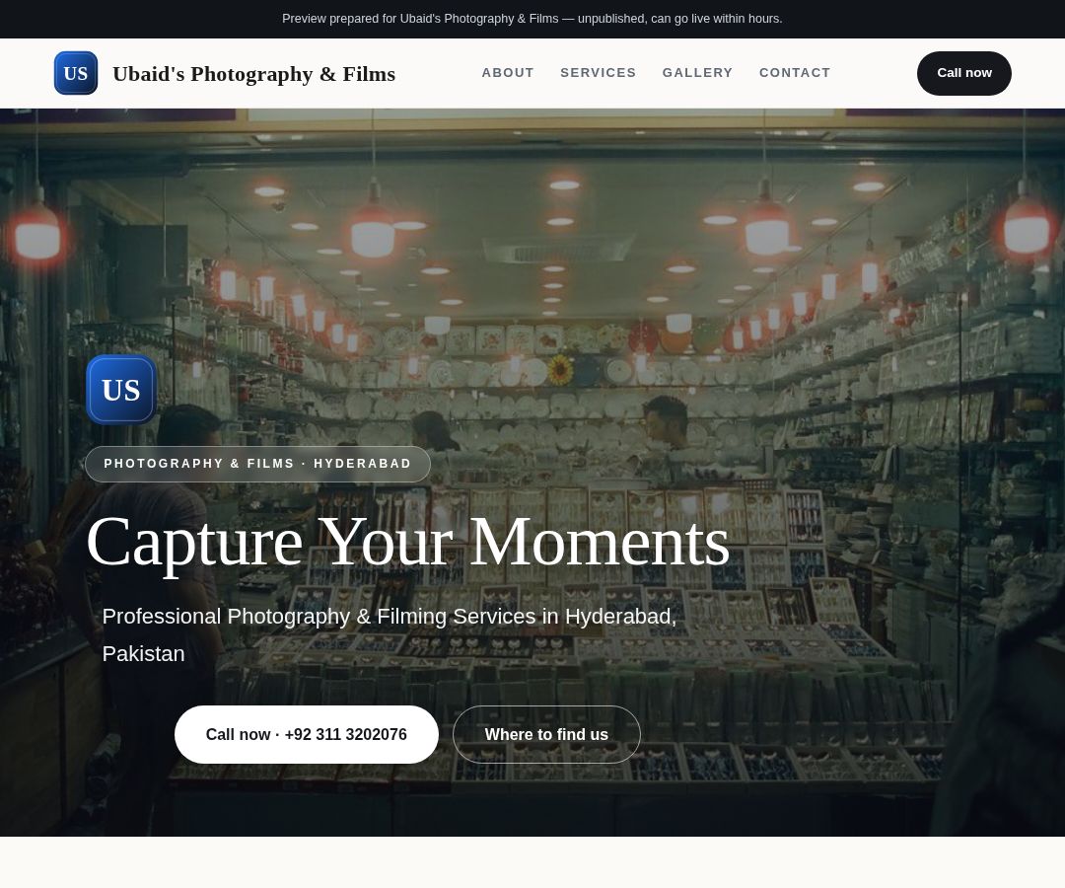Go to the SERVICES section link
Viewport: 1065px width, 888px height.
point(599,73)
